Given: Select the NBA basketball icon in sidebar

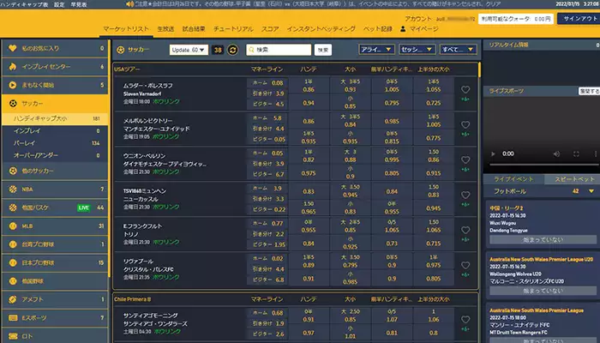Looking at the screenshot, I should [x=11, y=189].
